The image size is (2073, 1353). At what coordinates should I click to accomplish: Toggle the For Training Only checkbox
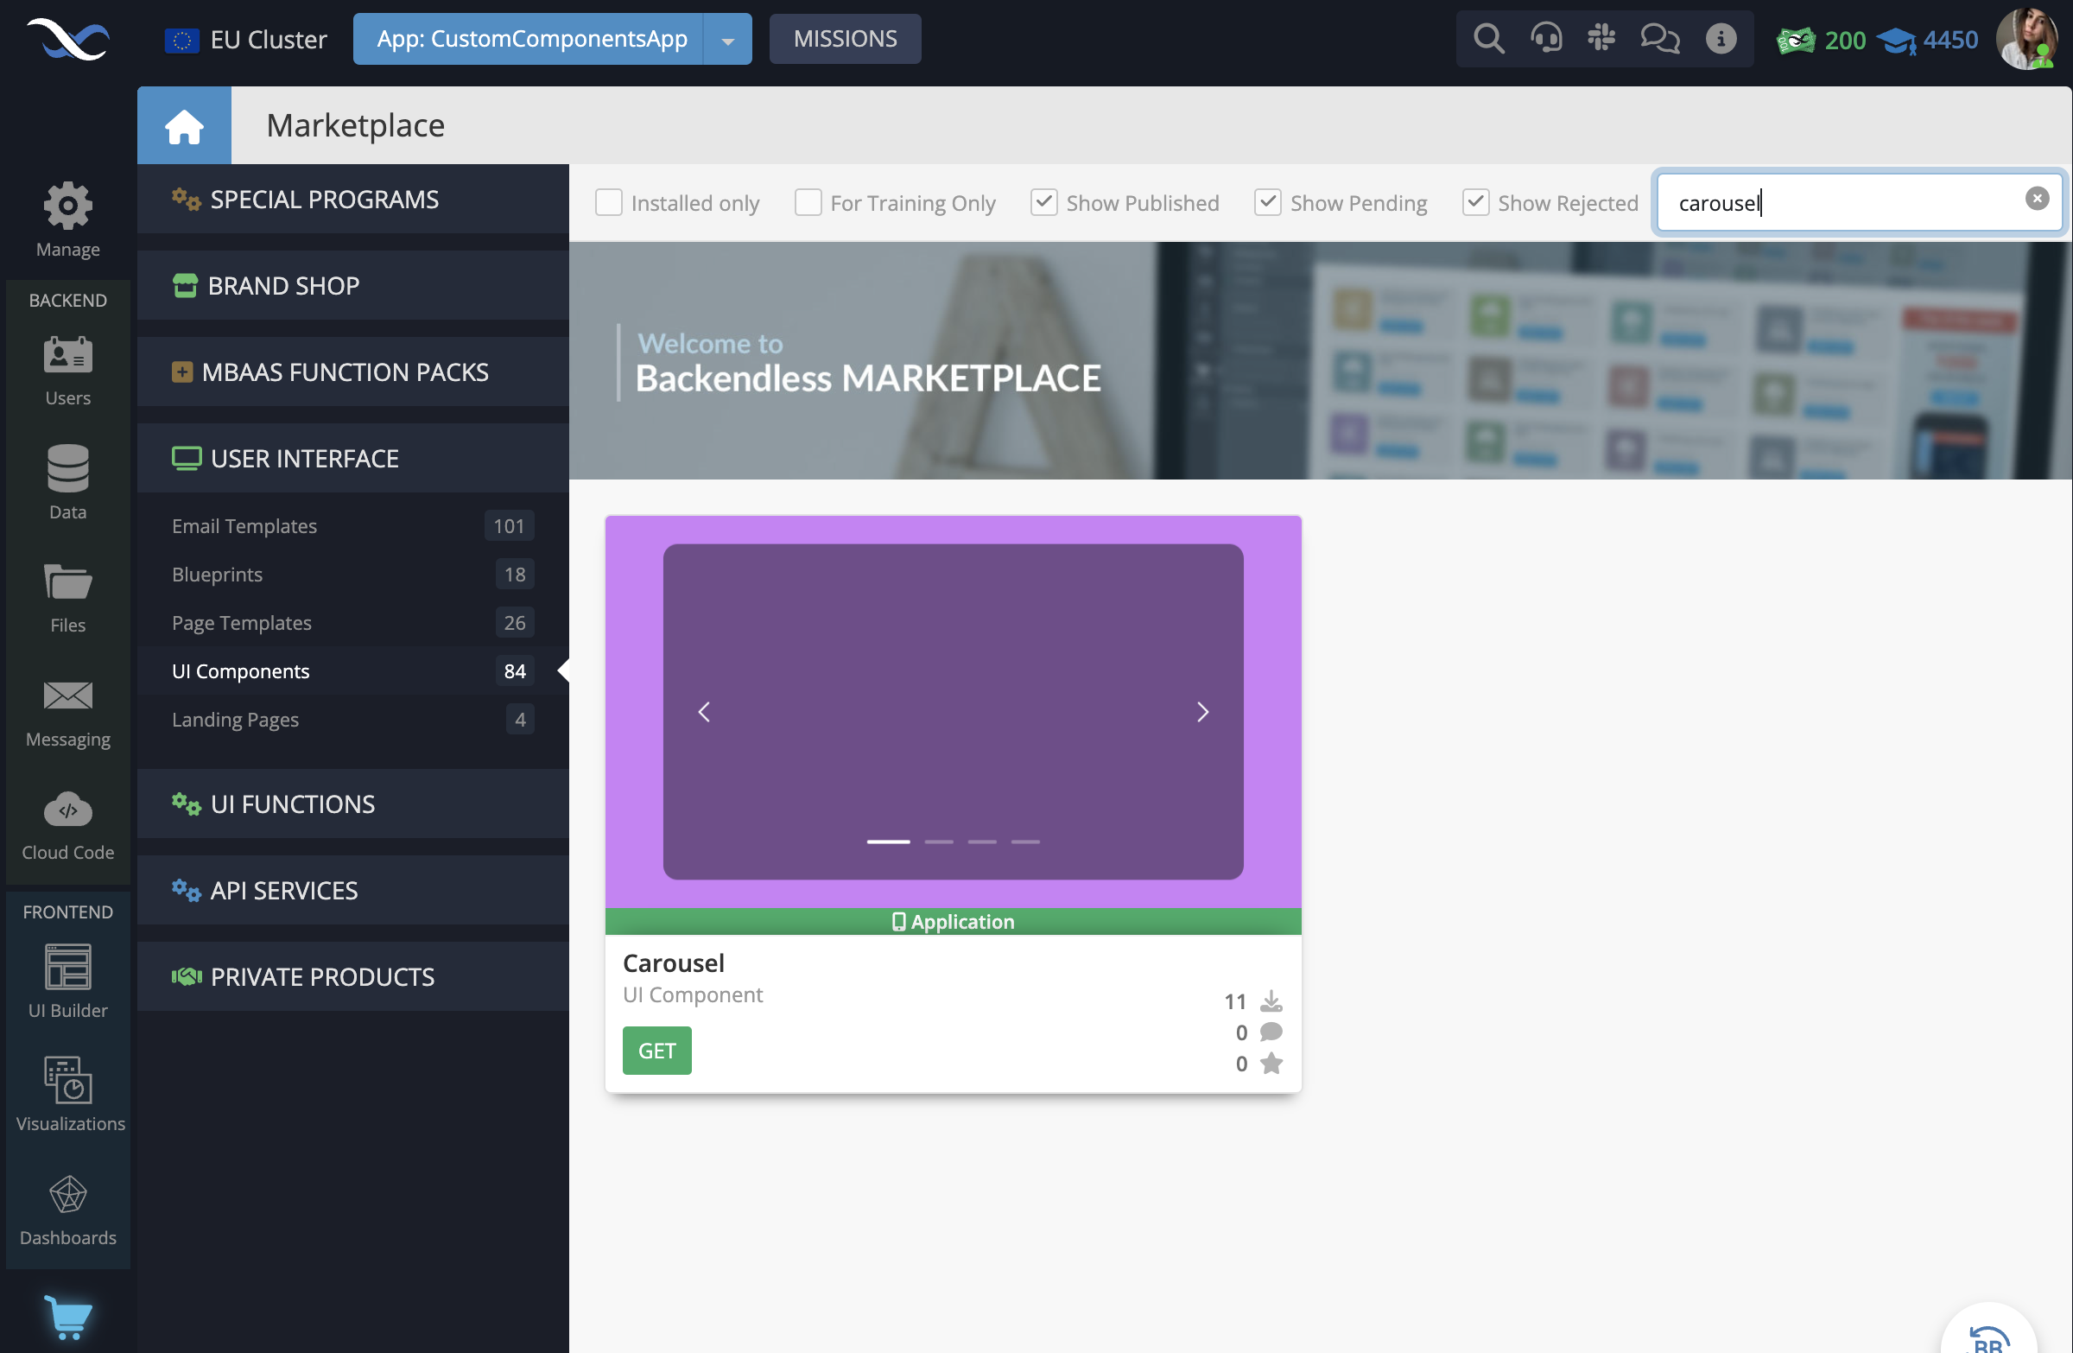807,201
